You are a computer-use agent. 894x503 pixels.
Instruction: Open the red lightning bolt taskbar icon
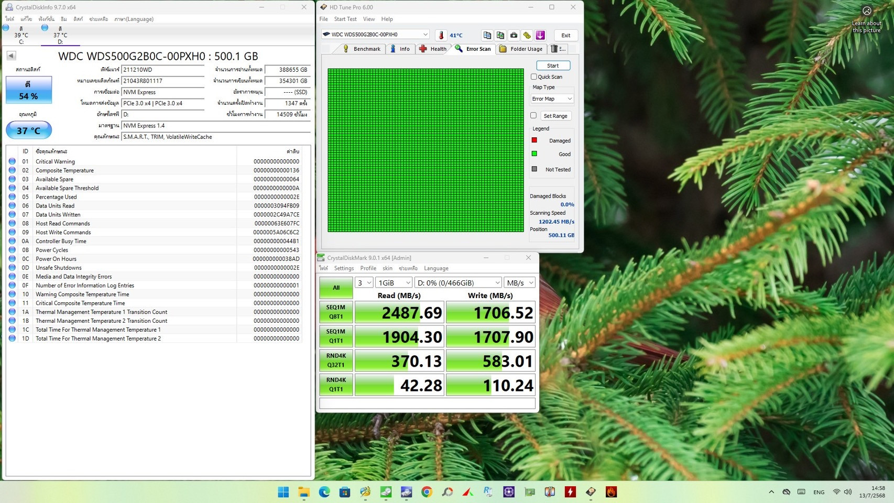click(x=570, y=492)
